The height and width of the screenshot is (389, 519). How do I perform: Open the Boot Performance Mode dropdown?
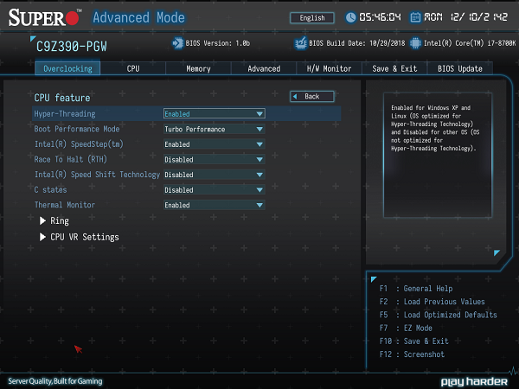click(x=215, y=129)
